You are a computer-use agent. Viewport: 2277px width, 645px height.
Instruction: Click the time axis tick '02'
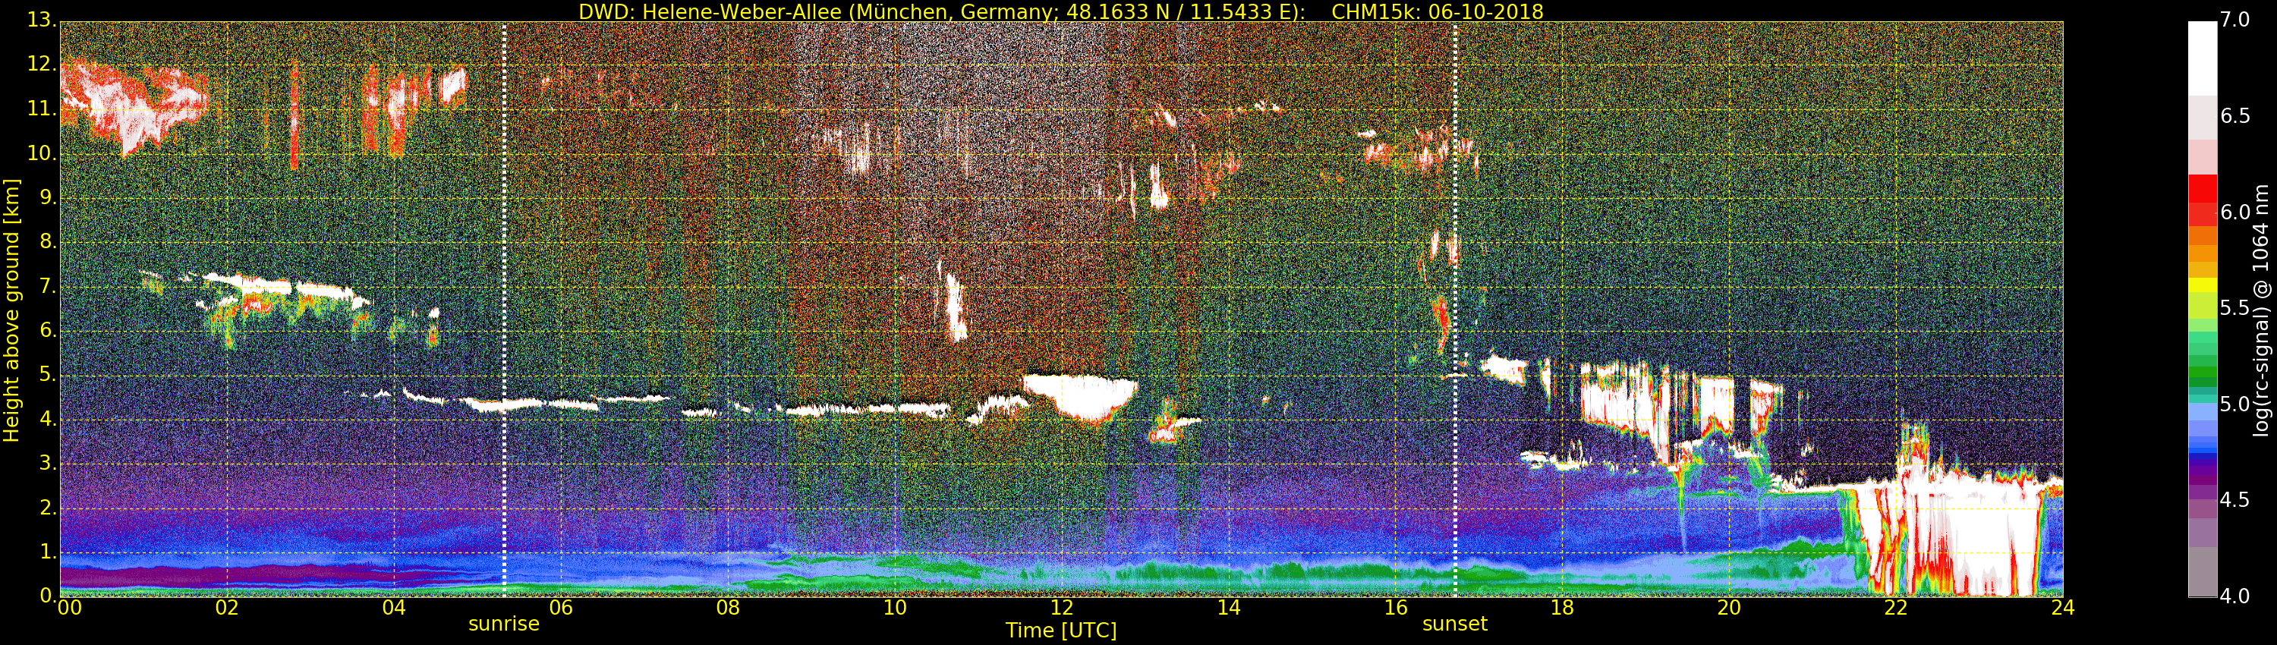(x=227, y=608)
